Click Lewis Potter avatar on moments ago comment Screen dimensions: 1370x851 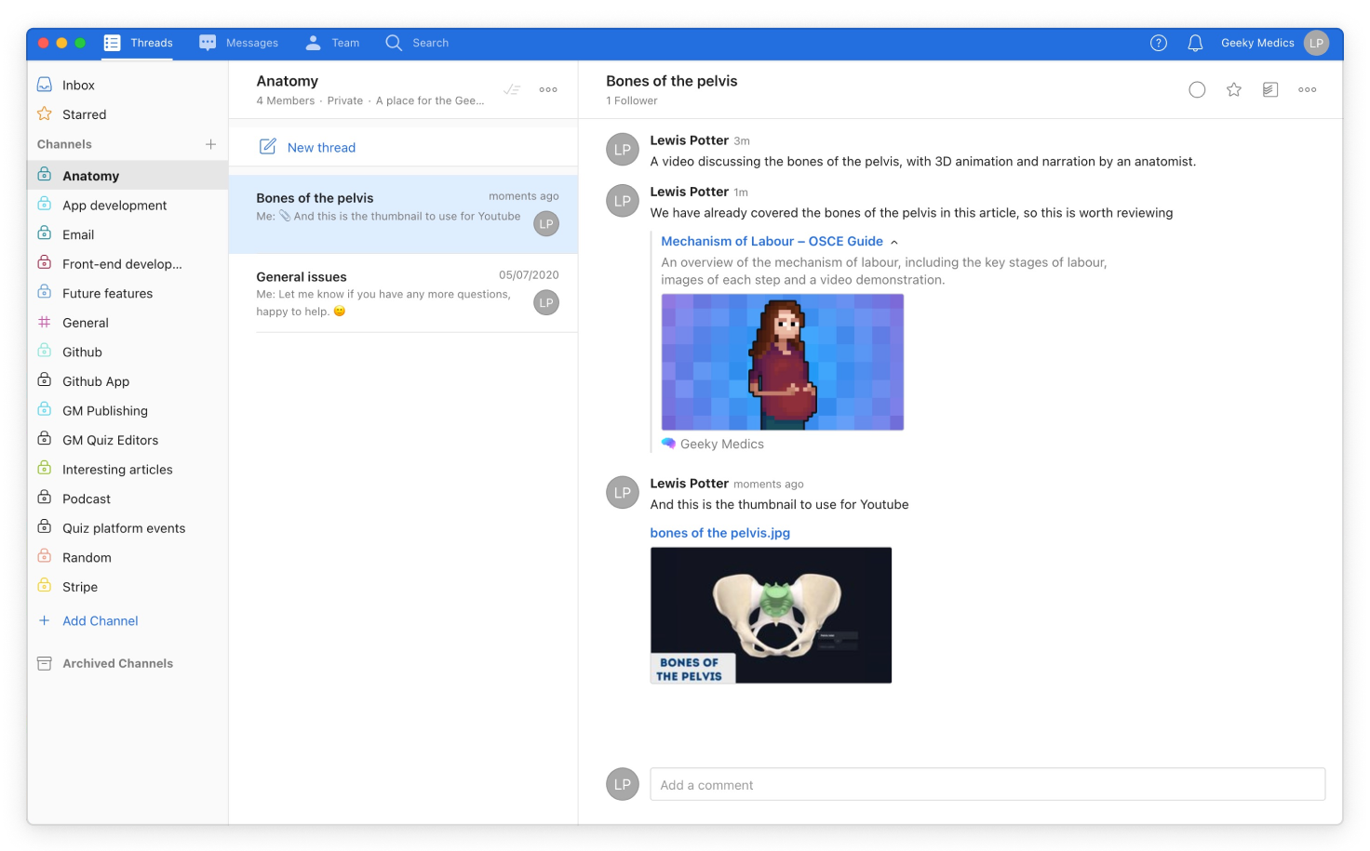pos(623,493)
